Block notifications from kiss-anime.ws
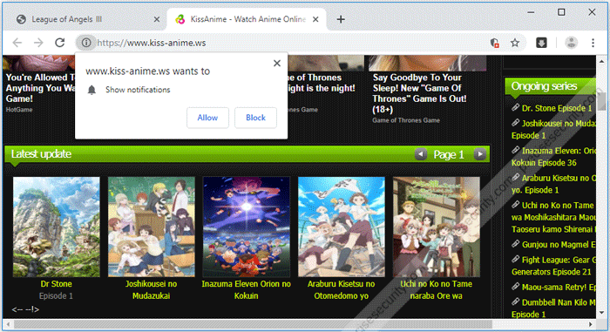 coord(255,118)
